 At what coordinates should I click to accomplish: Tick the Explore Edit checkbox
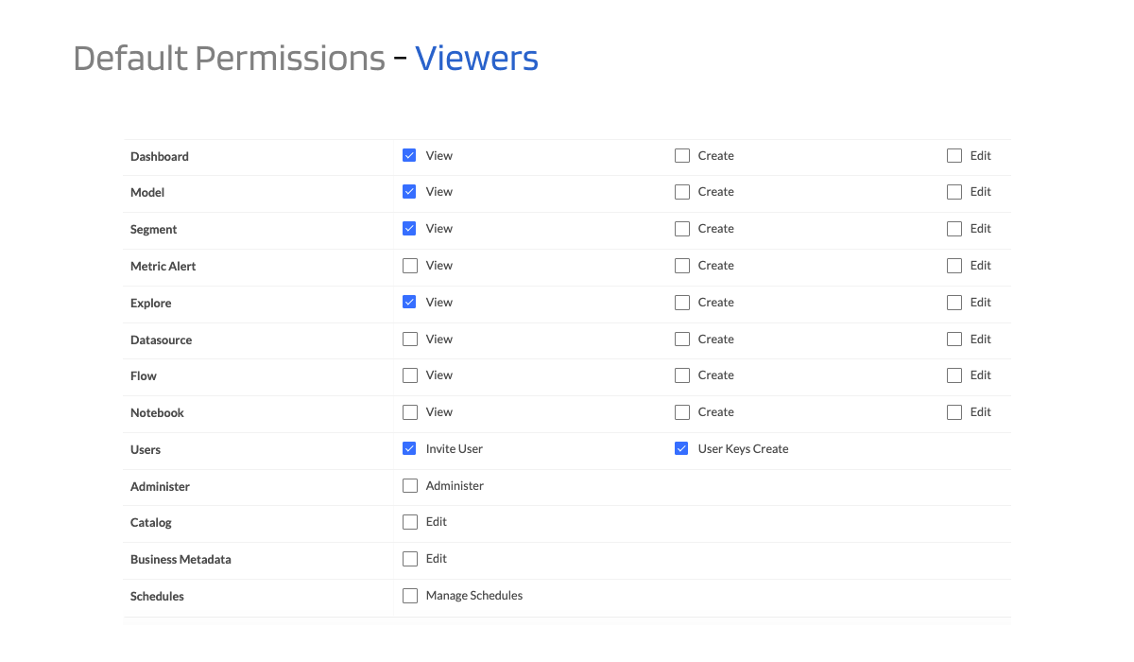954,302
